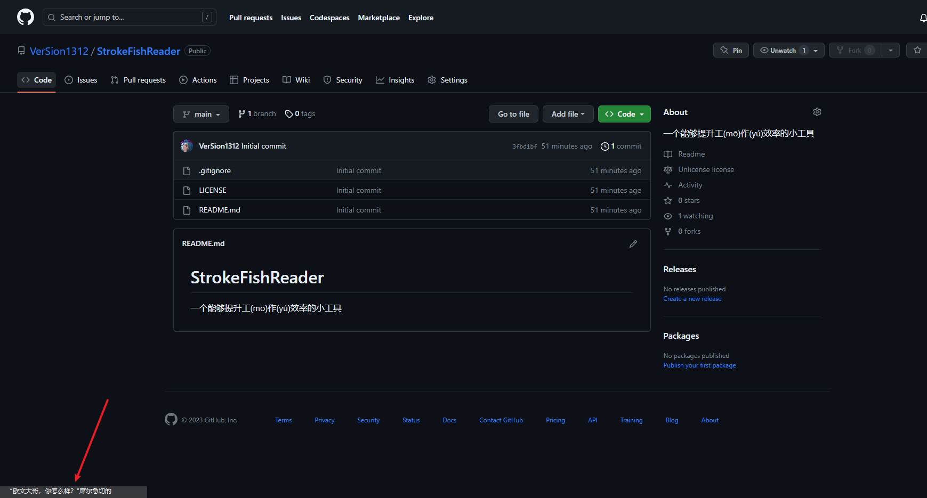Screen dimensions: 927x498
Task: Click the GitHub logo in header
Action: [26, 17]
